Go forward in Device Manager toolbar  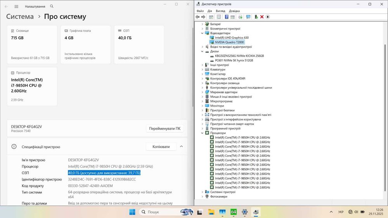[x=203, y=17]
